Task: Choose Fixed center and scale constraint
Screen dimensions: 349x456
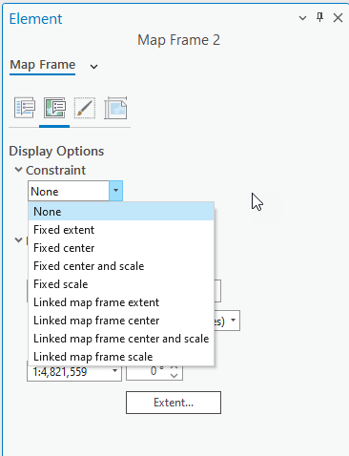Action: click(121, 266)
